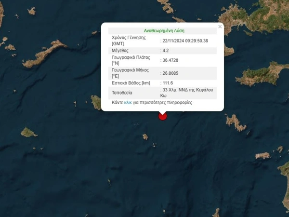Open the κλικ link for more information

(x=128, y=103)
